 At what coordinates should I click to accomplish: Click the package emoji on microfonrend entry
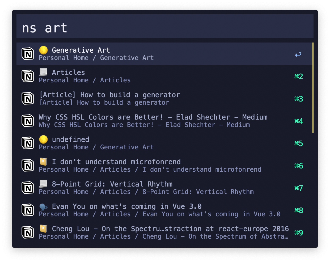[x=43, y=161]
